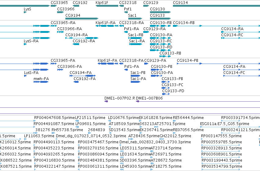
Task: Click the RP003534799.5prime EST label
Action: [222, 166]
